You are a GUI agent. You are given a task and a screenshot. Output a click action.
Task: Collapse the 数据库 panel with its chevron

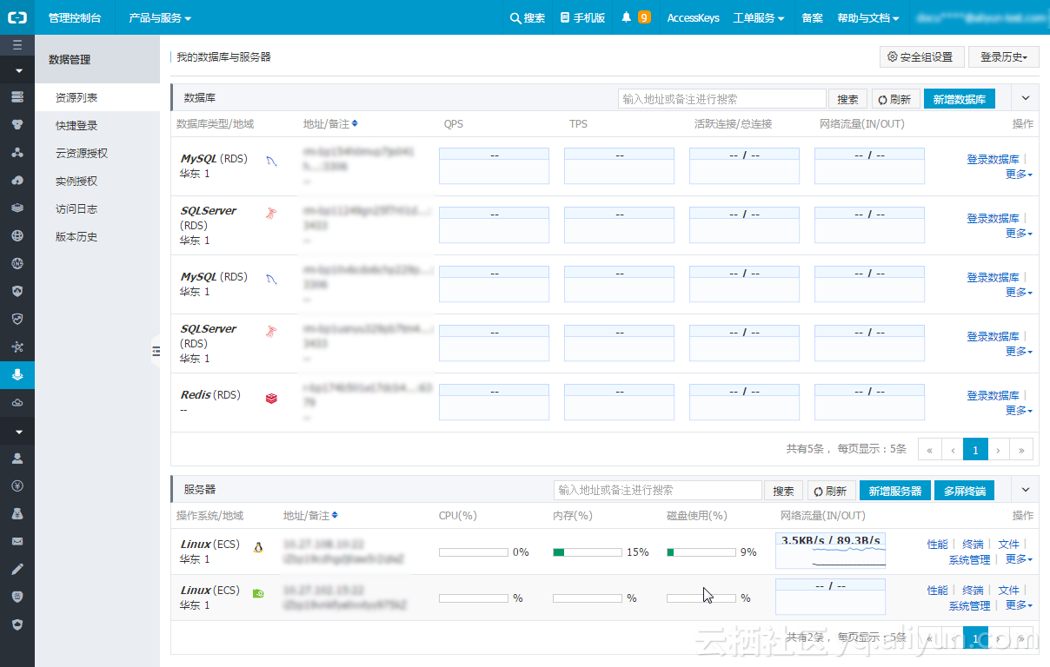1025,99
